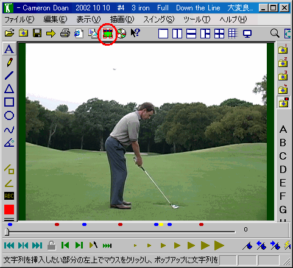Image resolution: width=293 pixels, height=268 pixels.
Task: Select the triangle drawing tool
Action: (x=9, y=89)
